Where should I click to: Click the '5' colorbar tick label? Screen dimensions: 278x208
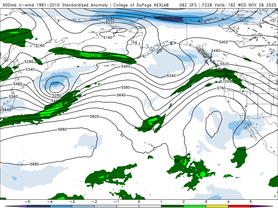(251, 202)
